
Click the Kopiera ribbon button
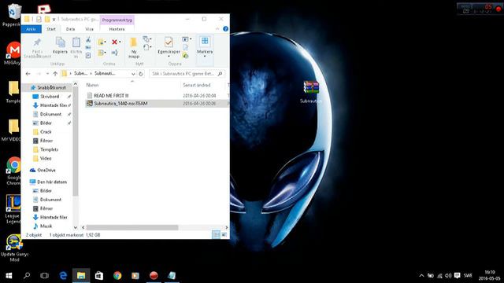tap(60, 46)
